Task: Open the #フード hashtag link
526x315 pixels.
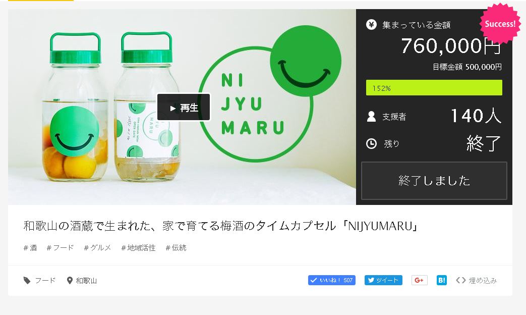Action: coord(60,248)
